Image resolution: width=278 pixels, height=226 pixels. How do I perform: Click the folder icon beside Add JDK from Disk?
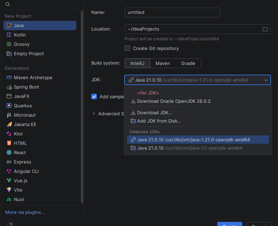133,121
